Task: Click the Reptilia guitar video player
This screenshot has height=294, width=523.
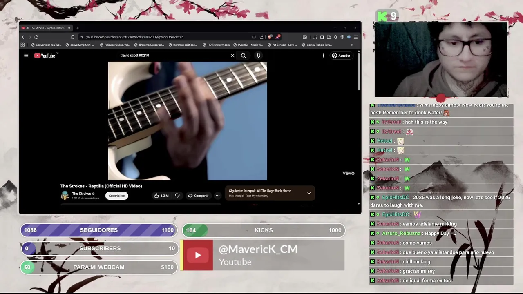Action: point(188,121)
